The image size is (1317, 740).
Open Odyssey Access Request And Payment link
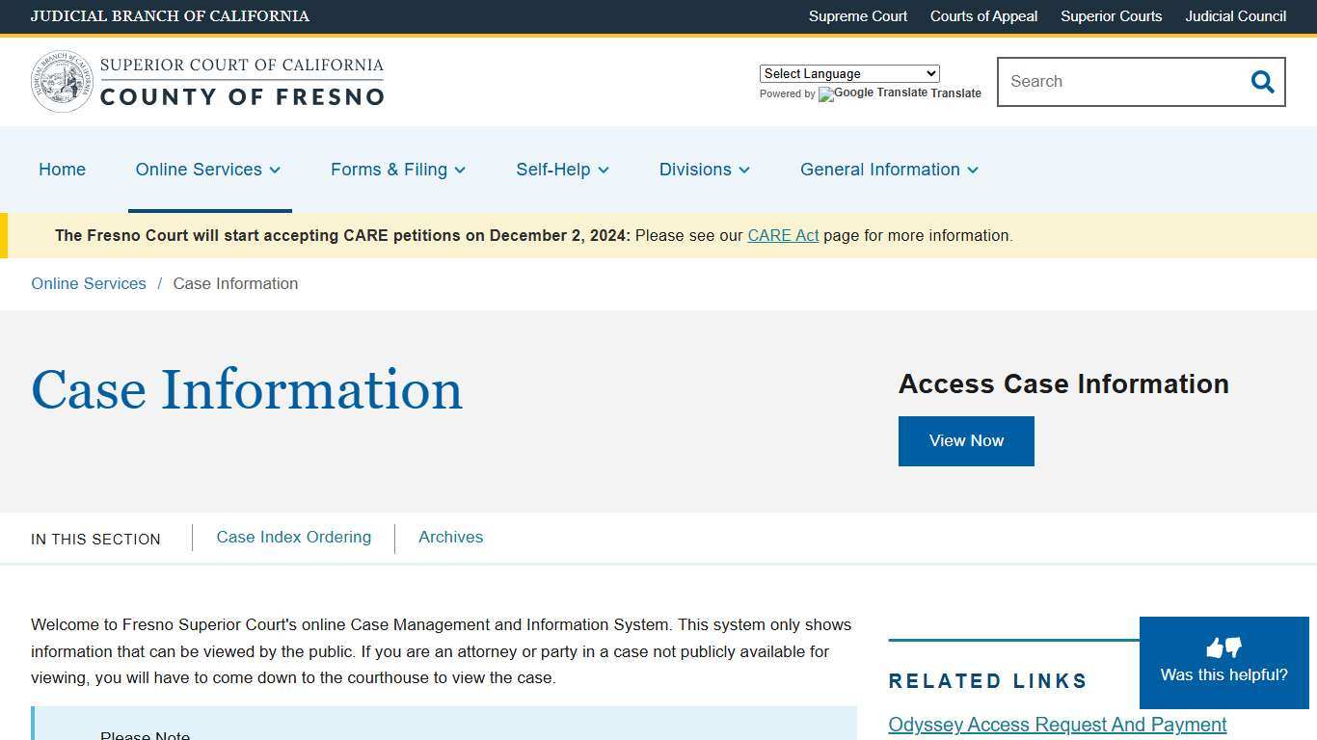[x=1057, y=725]
